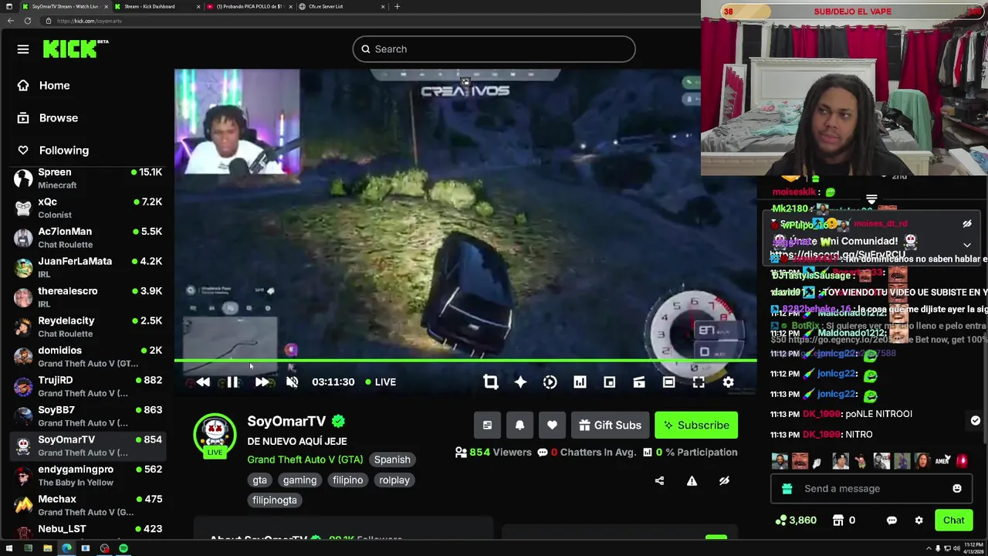Click the Search input field
This screenshot has width=988, height=556.
click(494, 49)
